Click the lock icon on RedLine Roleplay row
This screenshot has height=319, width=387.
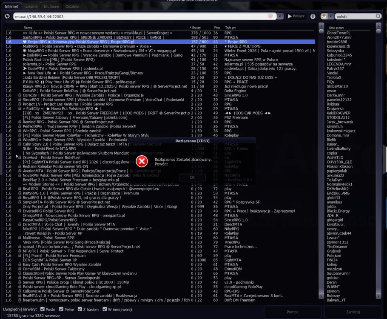click(20, 166)
